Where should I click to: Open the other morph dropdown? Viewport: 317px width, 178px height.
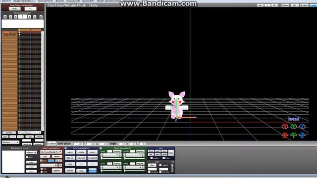click(134, 167)
